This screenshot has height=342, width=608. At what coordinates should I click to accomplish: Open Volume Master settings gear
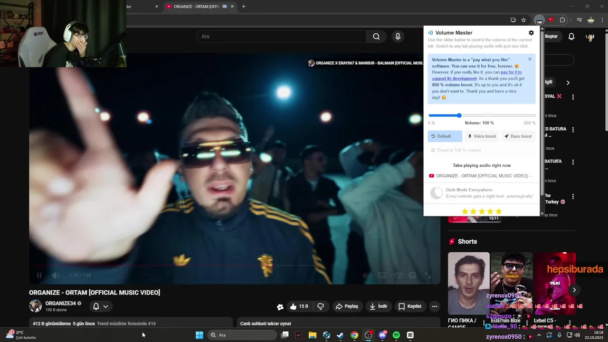(x=531, y=33)
